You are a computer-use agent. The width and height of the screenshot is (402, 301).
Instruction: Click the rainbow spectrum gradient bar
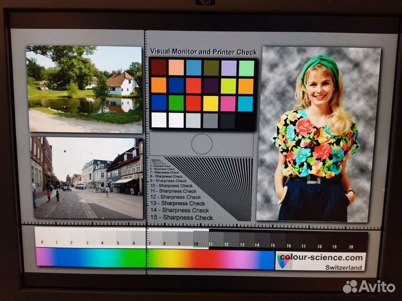tap(155, 258)
